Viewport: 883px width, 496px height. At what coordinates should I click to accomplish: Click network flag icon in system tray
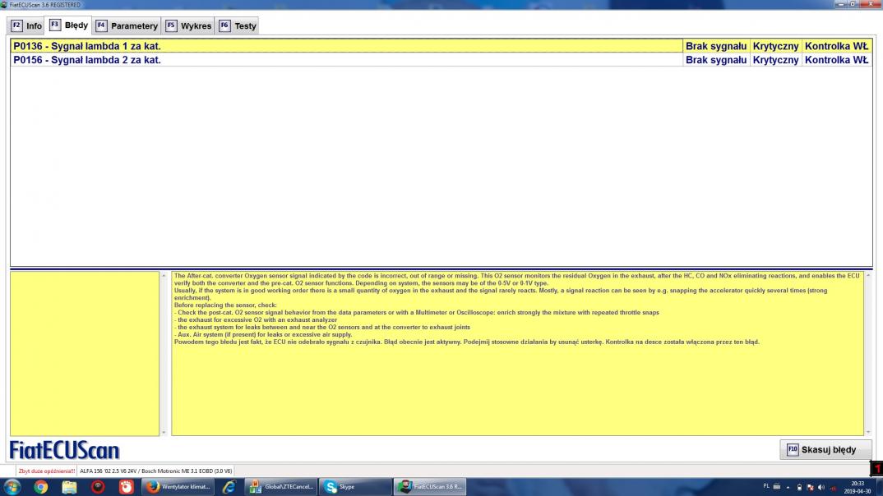coord(810,487)
